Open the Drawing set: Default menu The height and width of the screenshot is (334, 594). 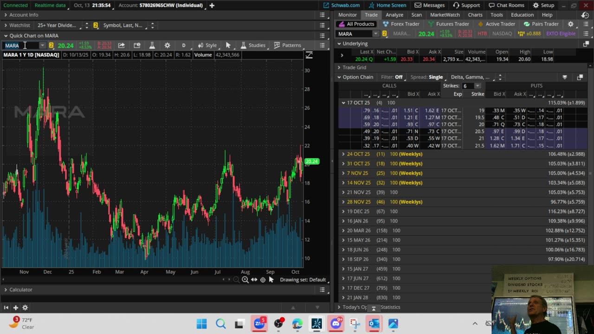coord(303,280)
